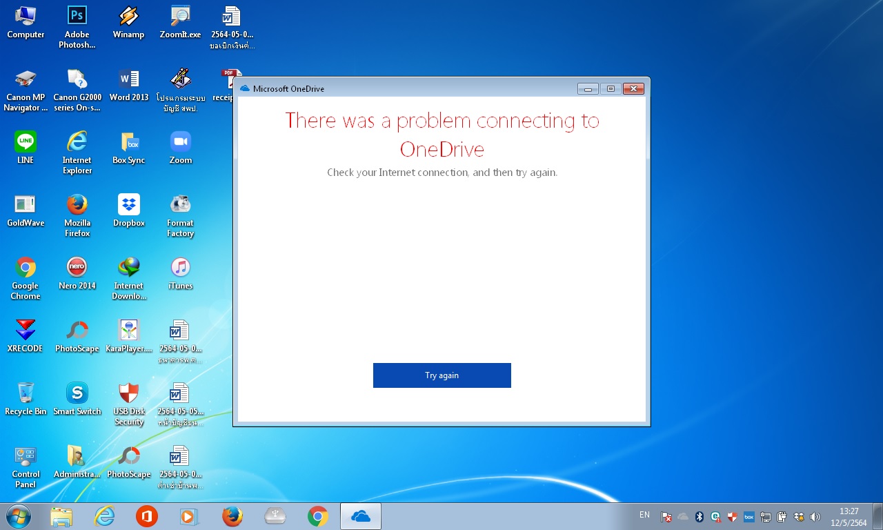The height and width of the screenshot is (530, 883).
Task: Open the Microsoft Office taskbar shortcut
Action: point(147,516)
